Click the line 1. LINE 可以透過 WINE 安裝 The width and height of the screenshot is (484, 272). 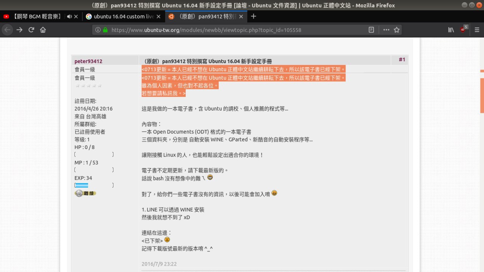point(173,210)
